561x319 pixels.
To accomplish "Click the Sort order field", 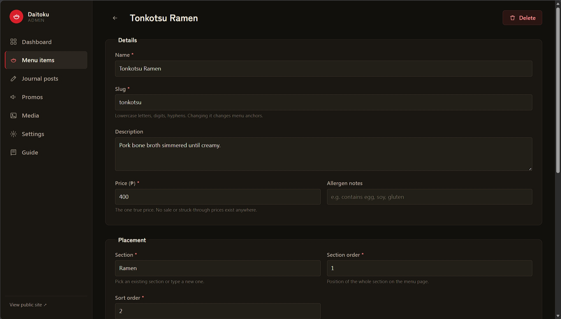I will (x=218, y=311).
